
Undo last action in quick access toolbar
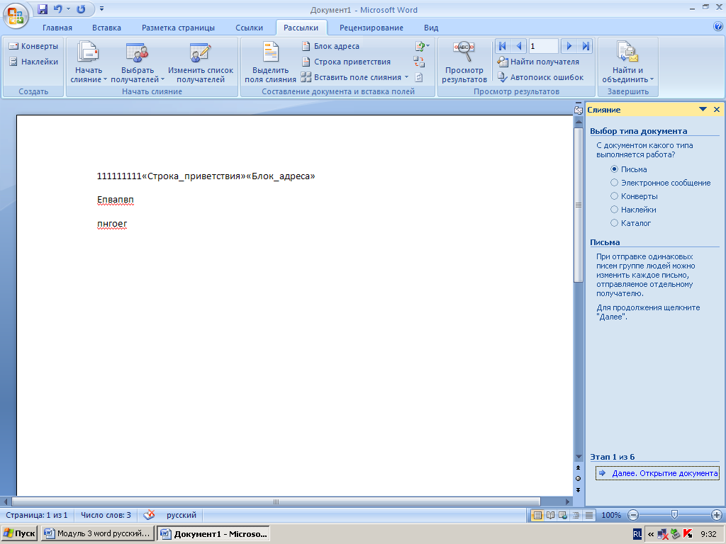[x=58, y=8]
